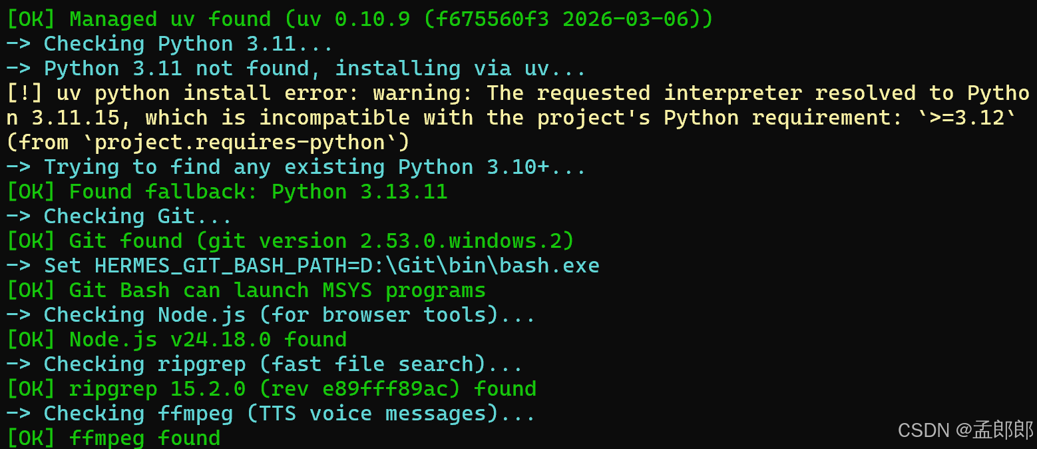Viewport: 1037px width, 449px height.
Task: Select 'Python 3.11 not found' message line
Action: point(296,69)
